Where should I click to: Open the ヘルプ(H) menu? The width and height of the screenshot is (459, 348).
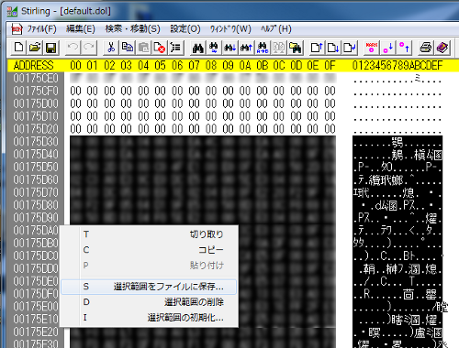pos(275,29)
